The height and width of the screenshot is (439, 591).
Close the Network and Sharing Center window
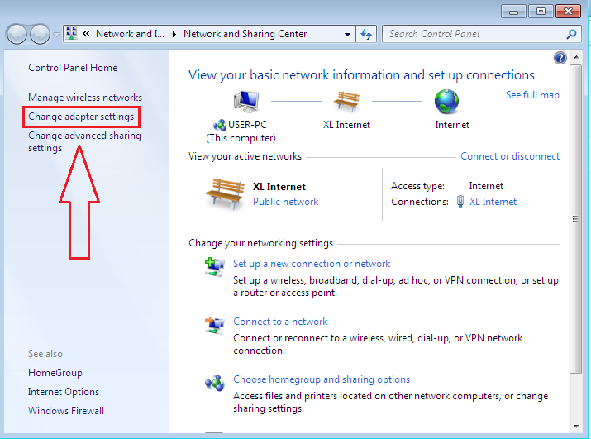coord(568,12)
